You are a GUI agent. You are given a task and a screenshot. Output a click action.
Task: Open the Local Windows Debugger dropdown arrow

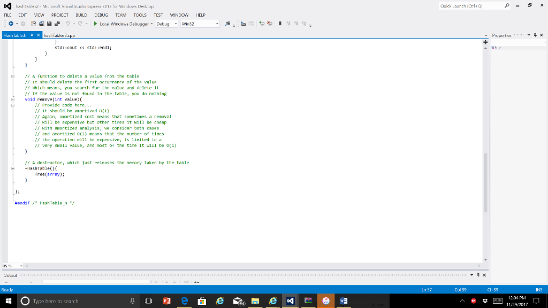(x=151, y=24)
